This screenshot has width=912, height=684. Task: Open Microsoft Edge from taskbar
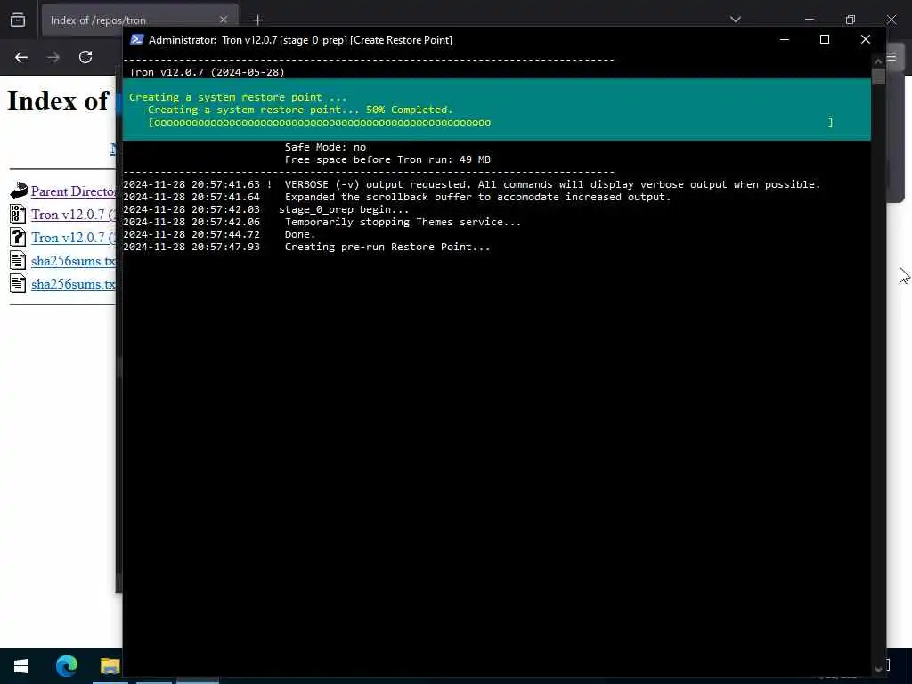pos(66,666)
